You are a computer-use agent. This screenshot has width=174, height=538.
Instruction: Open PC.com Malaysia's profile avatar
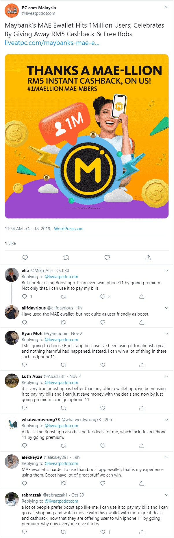pyautogui.click(x=12, y=10)
